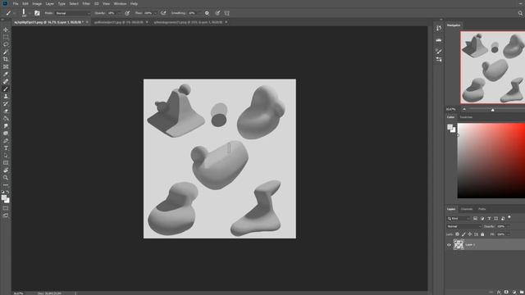
Task: Select the Gradient tool
Action: click(6, 118)
